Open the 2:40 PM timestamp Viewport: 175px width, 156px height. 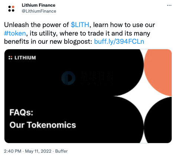tap(13, 151)
